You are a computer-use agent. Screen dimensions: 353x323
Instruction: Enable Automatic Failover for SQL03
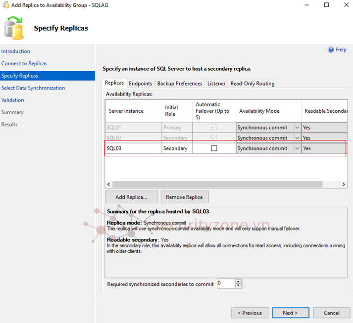point(214,148)
